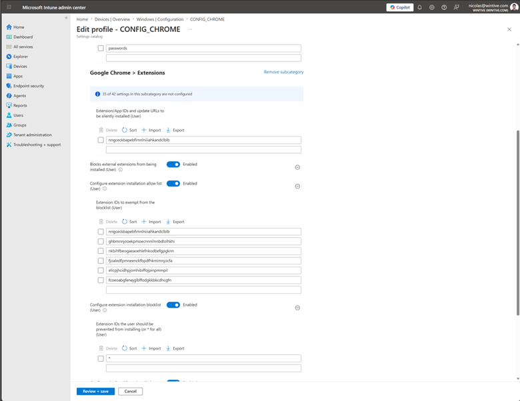Image resolution: width=520 pixels, height=401 pixels.
Task: Collapse the left navigation pane chevron
Action: [x=66, y=18]
